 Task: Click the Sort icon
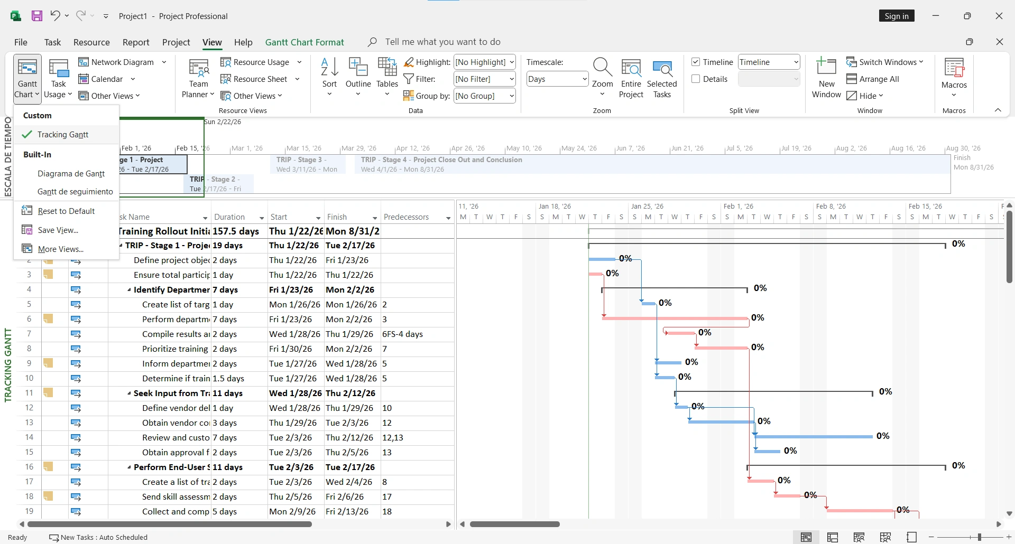coord(329,74)
